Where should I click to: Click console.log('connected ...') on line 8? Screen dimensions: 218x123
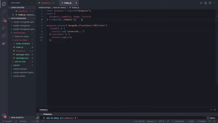[68, 31]
